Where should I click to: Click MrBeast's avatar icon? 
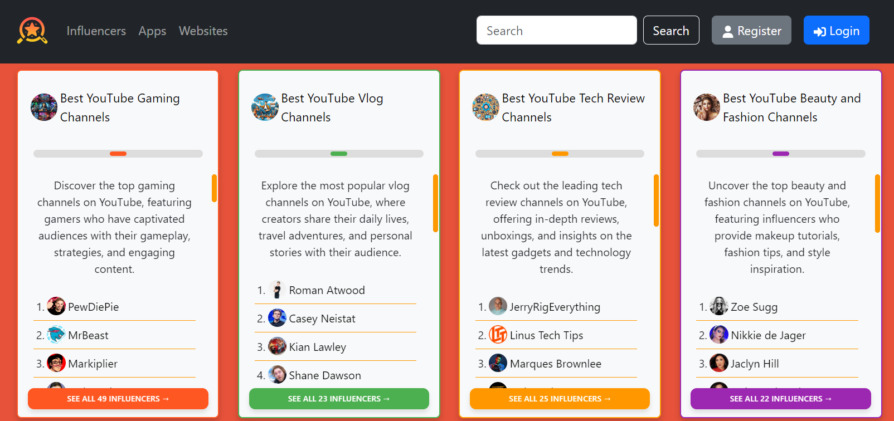coord(56,335)
